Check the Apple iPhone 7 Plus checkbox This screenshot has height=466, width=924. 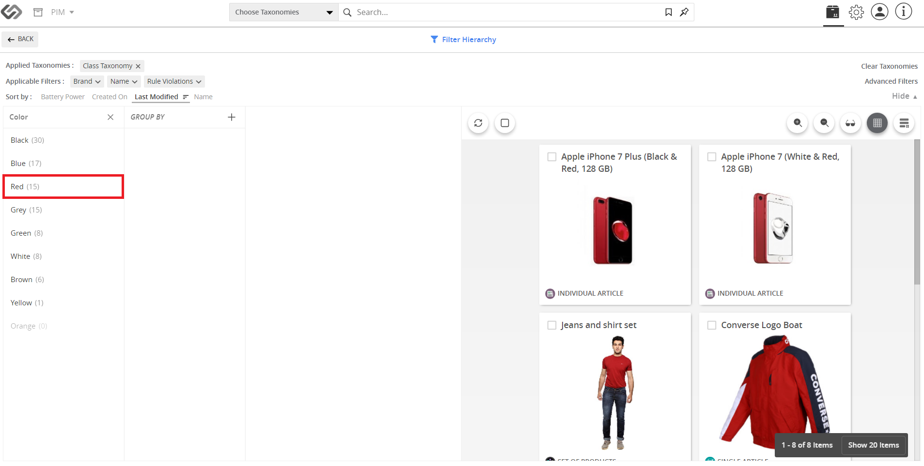click(x=552, y=157)
